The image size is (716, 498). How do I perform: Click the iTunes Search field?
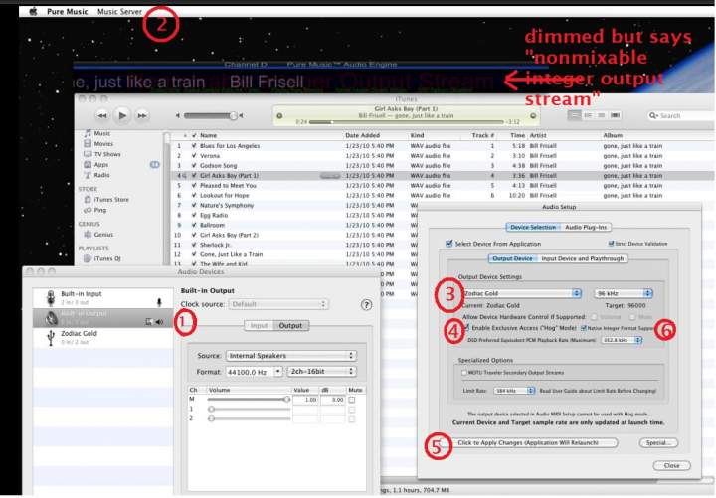(x=680, y=116)
